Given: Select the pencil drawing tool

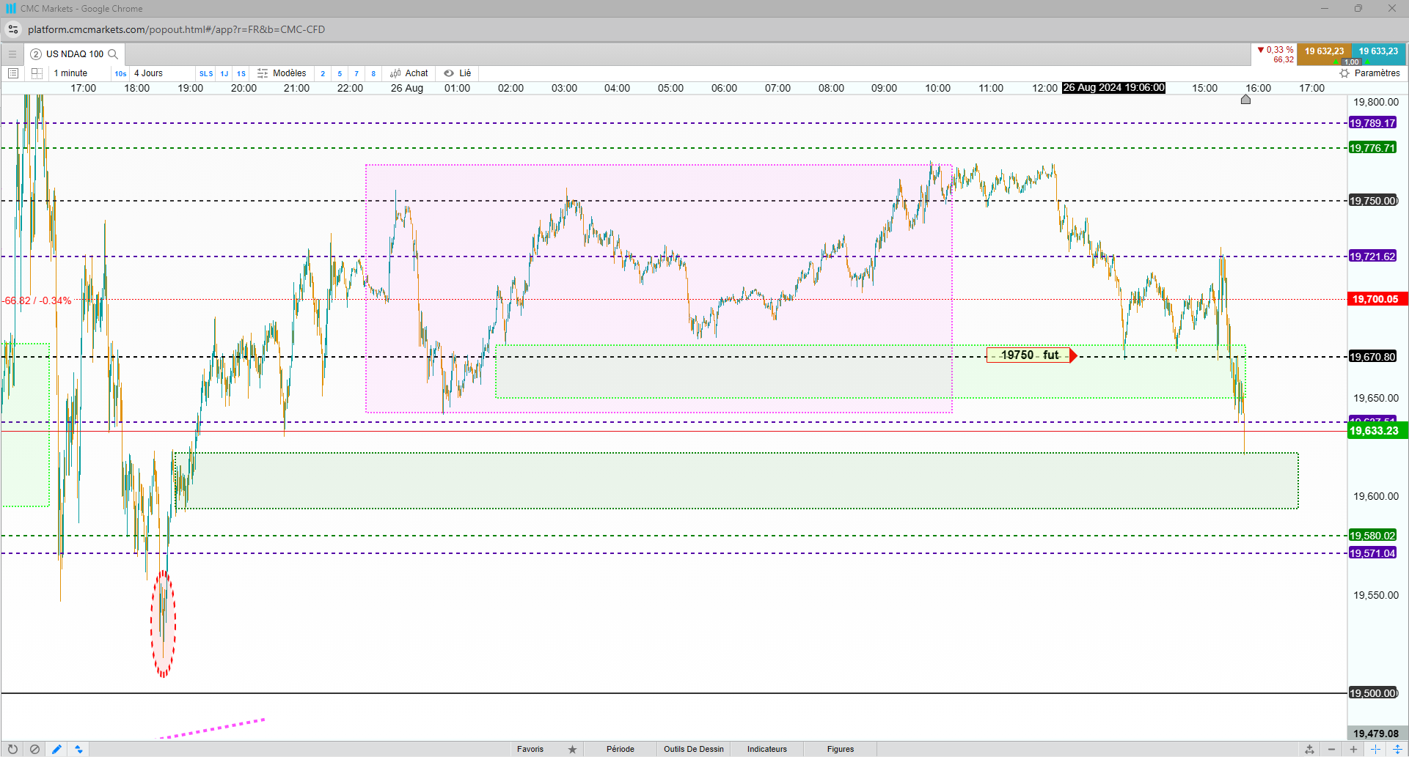Looking at the screenshot, I should (56, 749).
